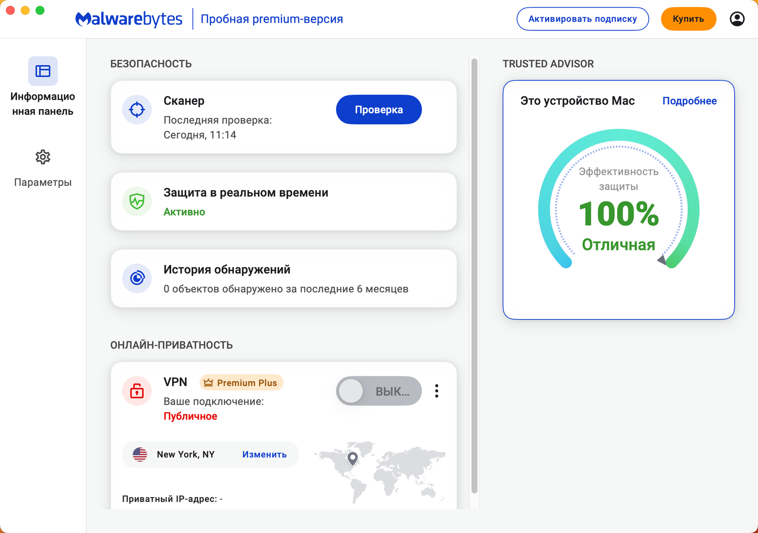Click the real-time protection shield icon
This screenshot has height=533, width=758.
[x=137, y=201]
